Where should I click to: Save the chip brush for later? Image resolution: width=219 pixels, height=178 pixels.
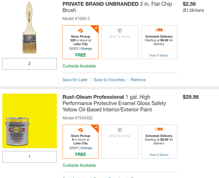click(x=75, y=80)
